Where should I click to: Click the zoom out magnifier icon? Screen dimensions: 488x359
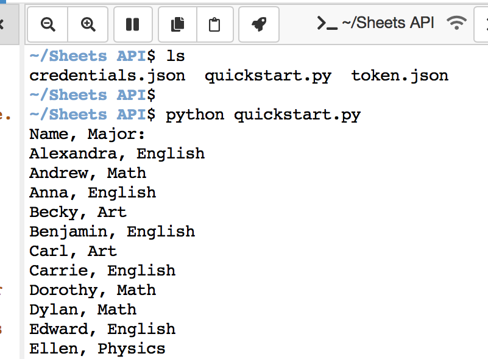tap(48, 24)
